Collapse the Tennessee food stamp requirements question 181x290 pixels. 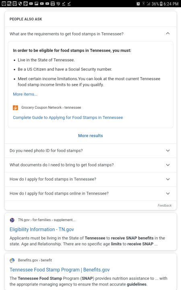click(x=90, y=34)
